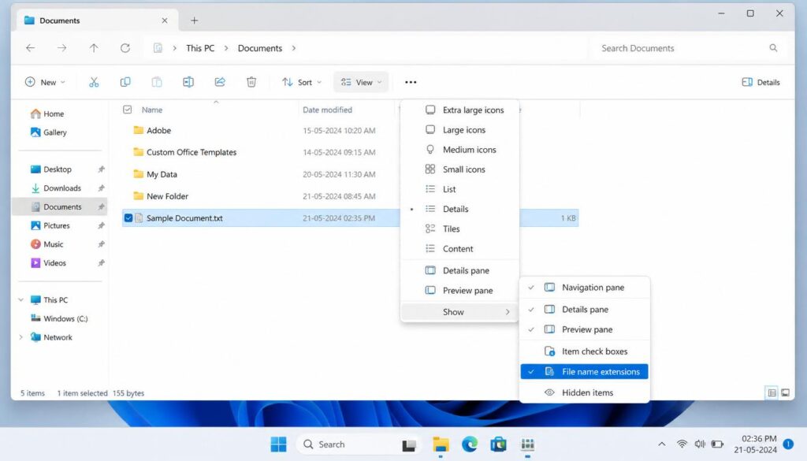Viewport: 807px width, 461px height.
Task: Sort by Date modified column header
Action: (x=327, y=110)
